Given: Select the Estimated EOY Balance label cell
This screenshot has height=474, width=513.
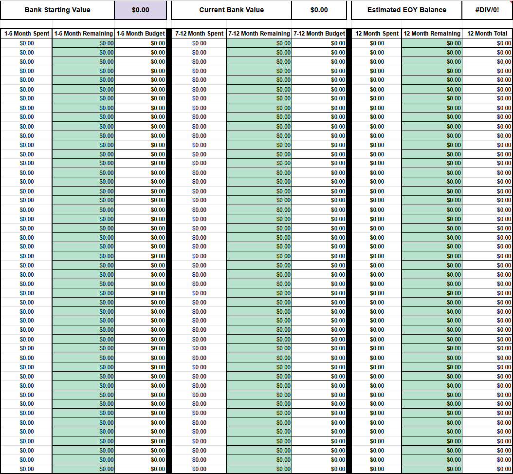Looking at the screenshot, I should [x=407, y=10].
